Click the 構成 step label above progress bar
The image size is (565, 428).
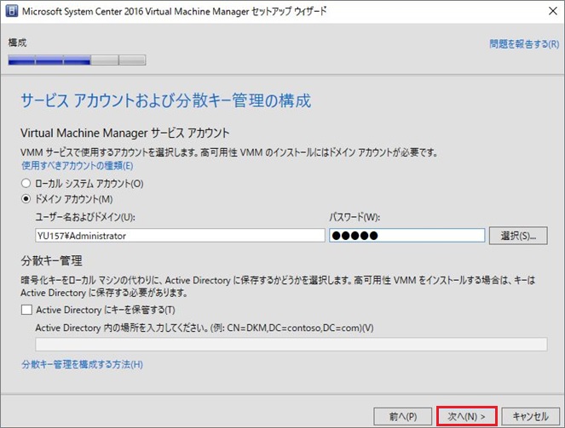(x=17, y=42)
